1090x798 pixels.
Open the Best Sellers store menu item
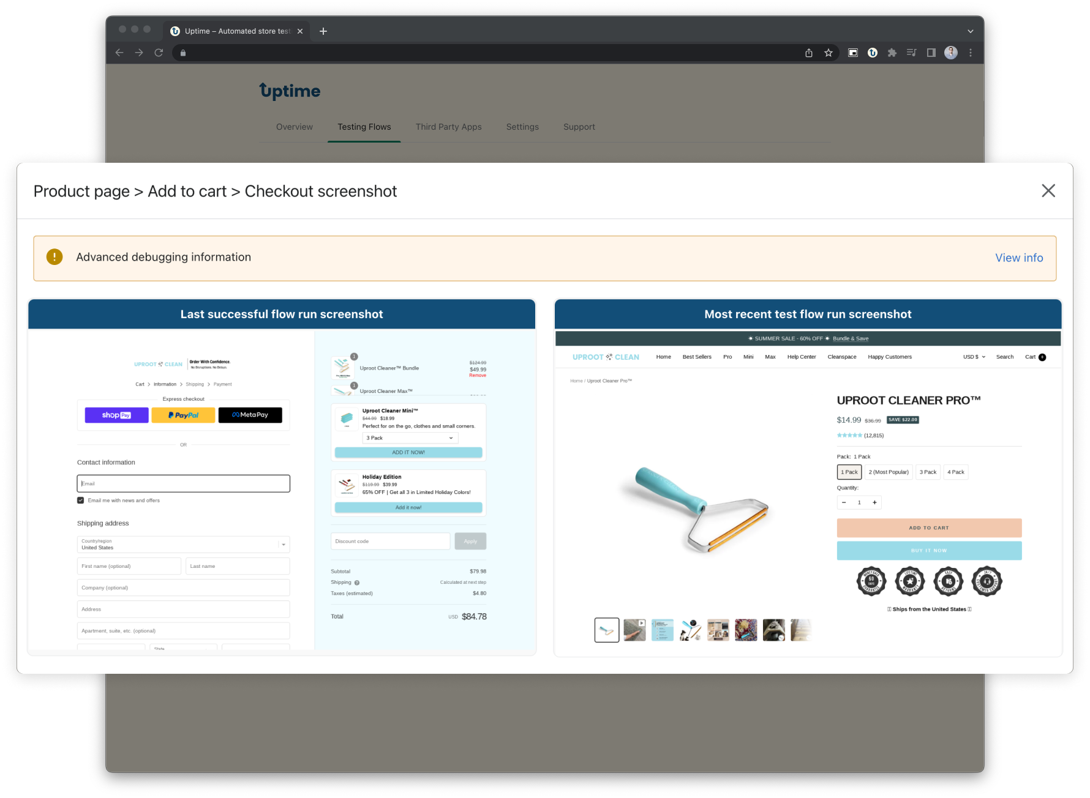pos(697,357)
